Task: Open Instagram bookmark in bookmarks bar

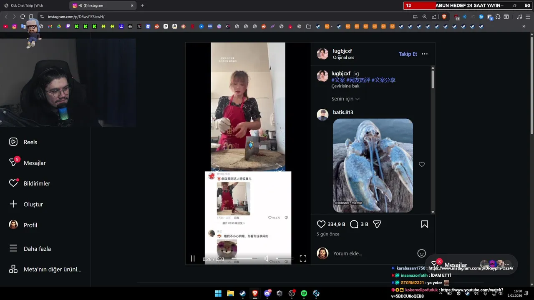Action: [14, 26]
